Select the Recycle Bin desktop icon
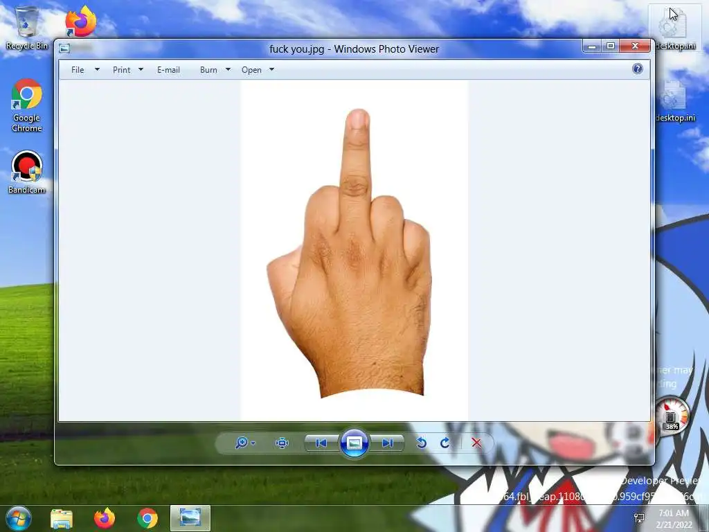 [27, 28]
